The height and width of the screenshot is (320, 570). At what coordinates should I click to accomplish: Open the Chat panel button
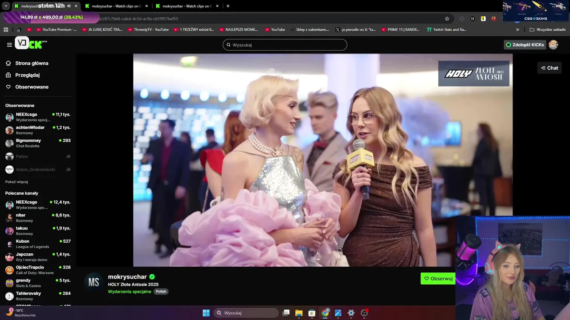pos(550,68)
